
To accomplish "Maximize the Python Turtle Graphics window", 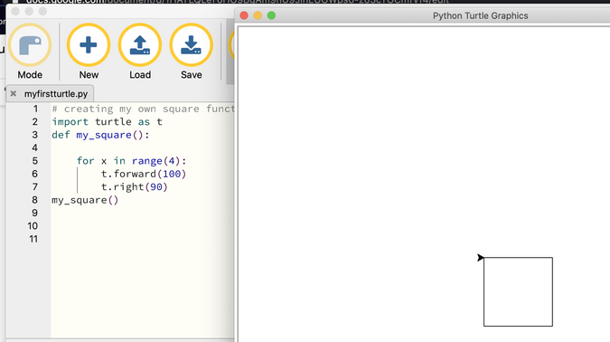I will tap(271, 15).
